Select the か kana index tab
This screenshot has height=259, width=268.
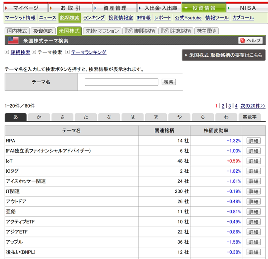pos(39,117)
